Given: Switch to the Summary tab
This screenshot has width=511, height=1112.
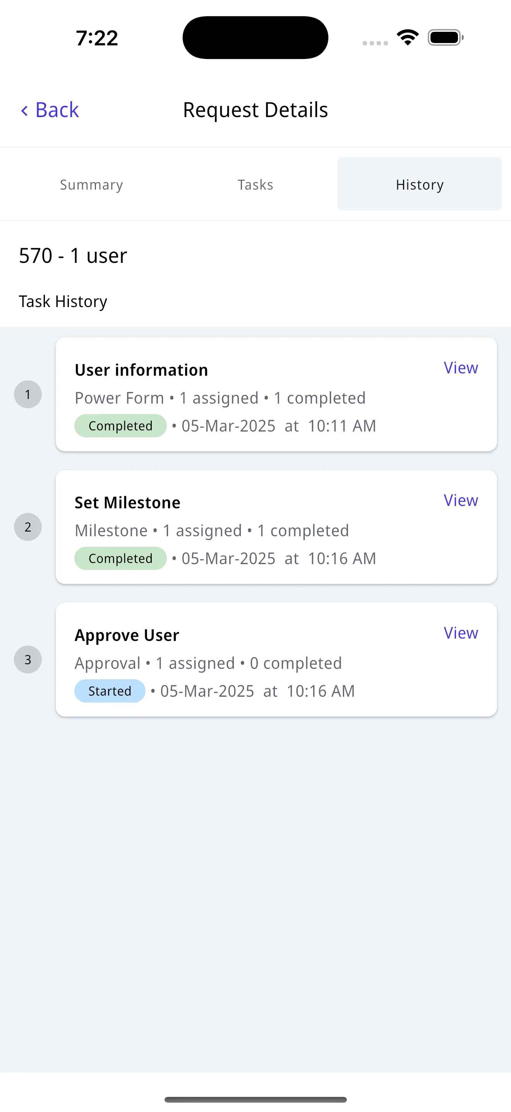Looking at the screenshot, I should click(91, 184).
